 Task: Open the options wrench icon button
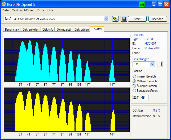pos(115,19)
